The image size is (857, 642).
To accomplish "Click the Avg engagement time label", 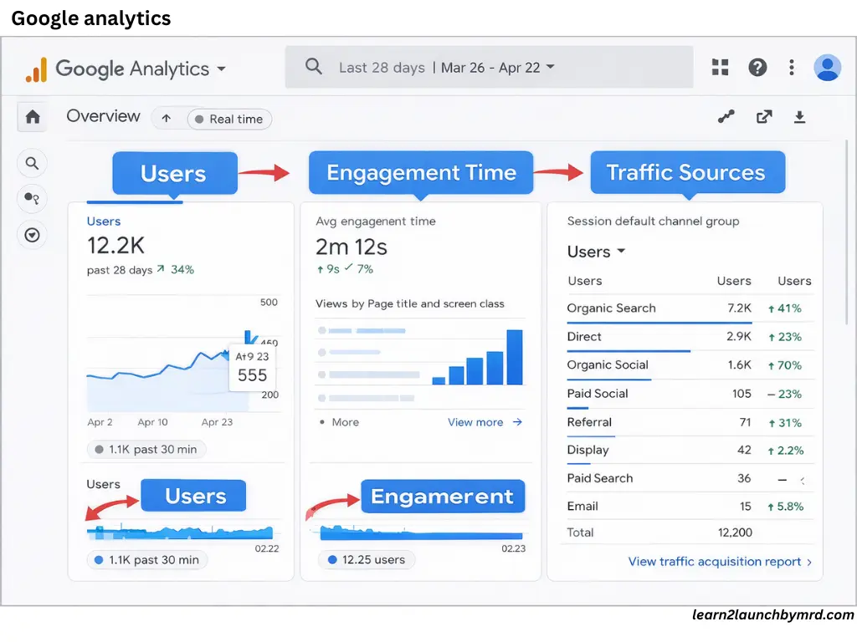I will [376, 221].
